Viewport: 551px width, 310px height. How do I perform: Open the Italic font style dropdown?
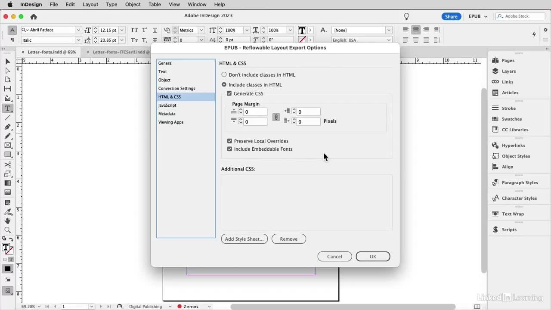78,40
